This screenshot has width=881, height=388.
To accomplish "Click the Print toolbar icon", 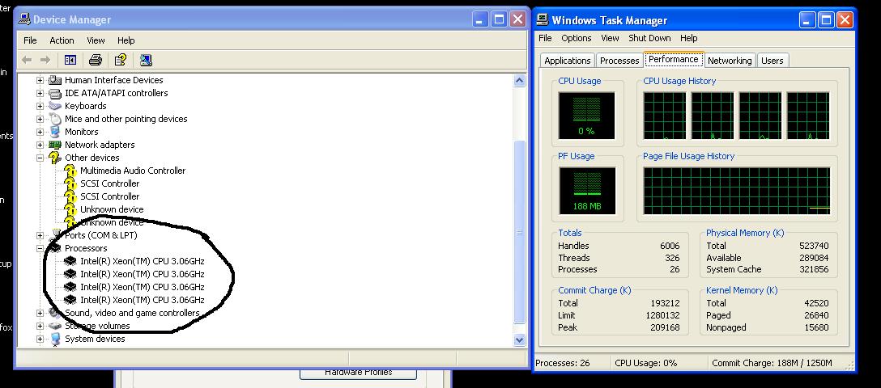I will pos(96,60).
